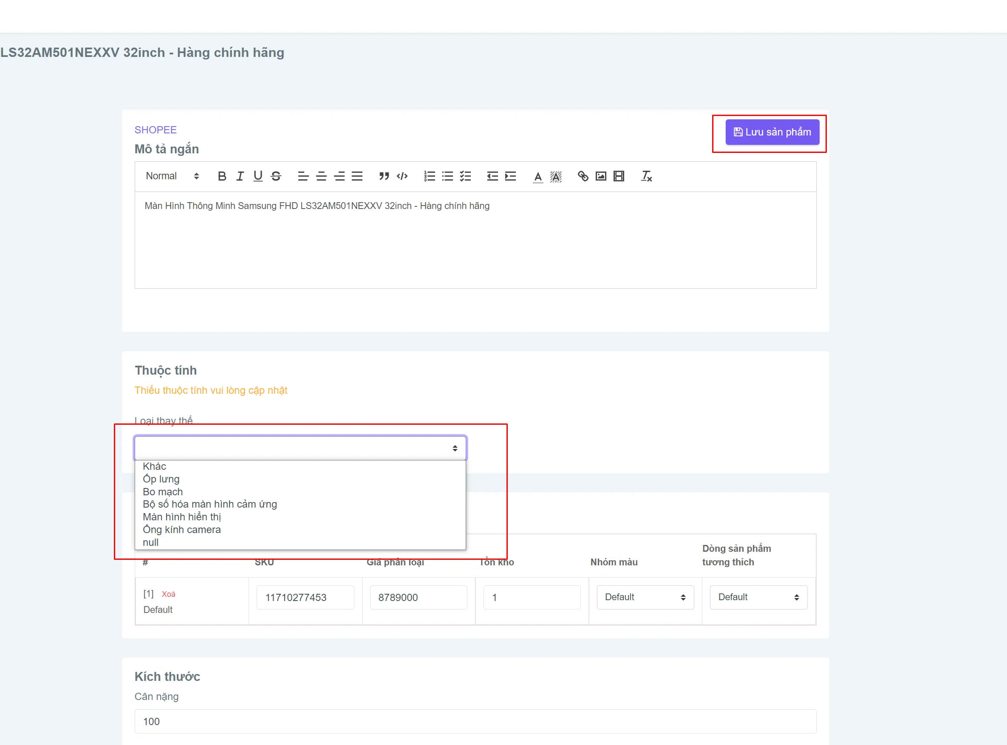1007x745 pixels.
Task: Insert an image into description
Action: coord(601,176)
